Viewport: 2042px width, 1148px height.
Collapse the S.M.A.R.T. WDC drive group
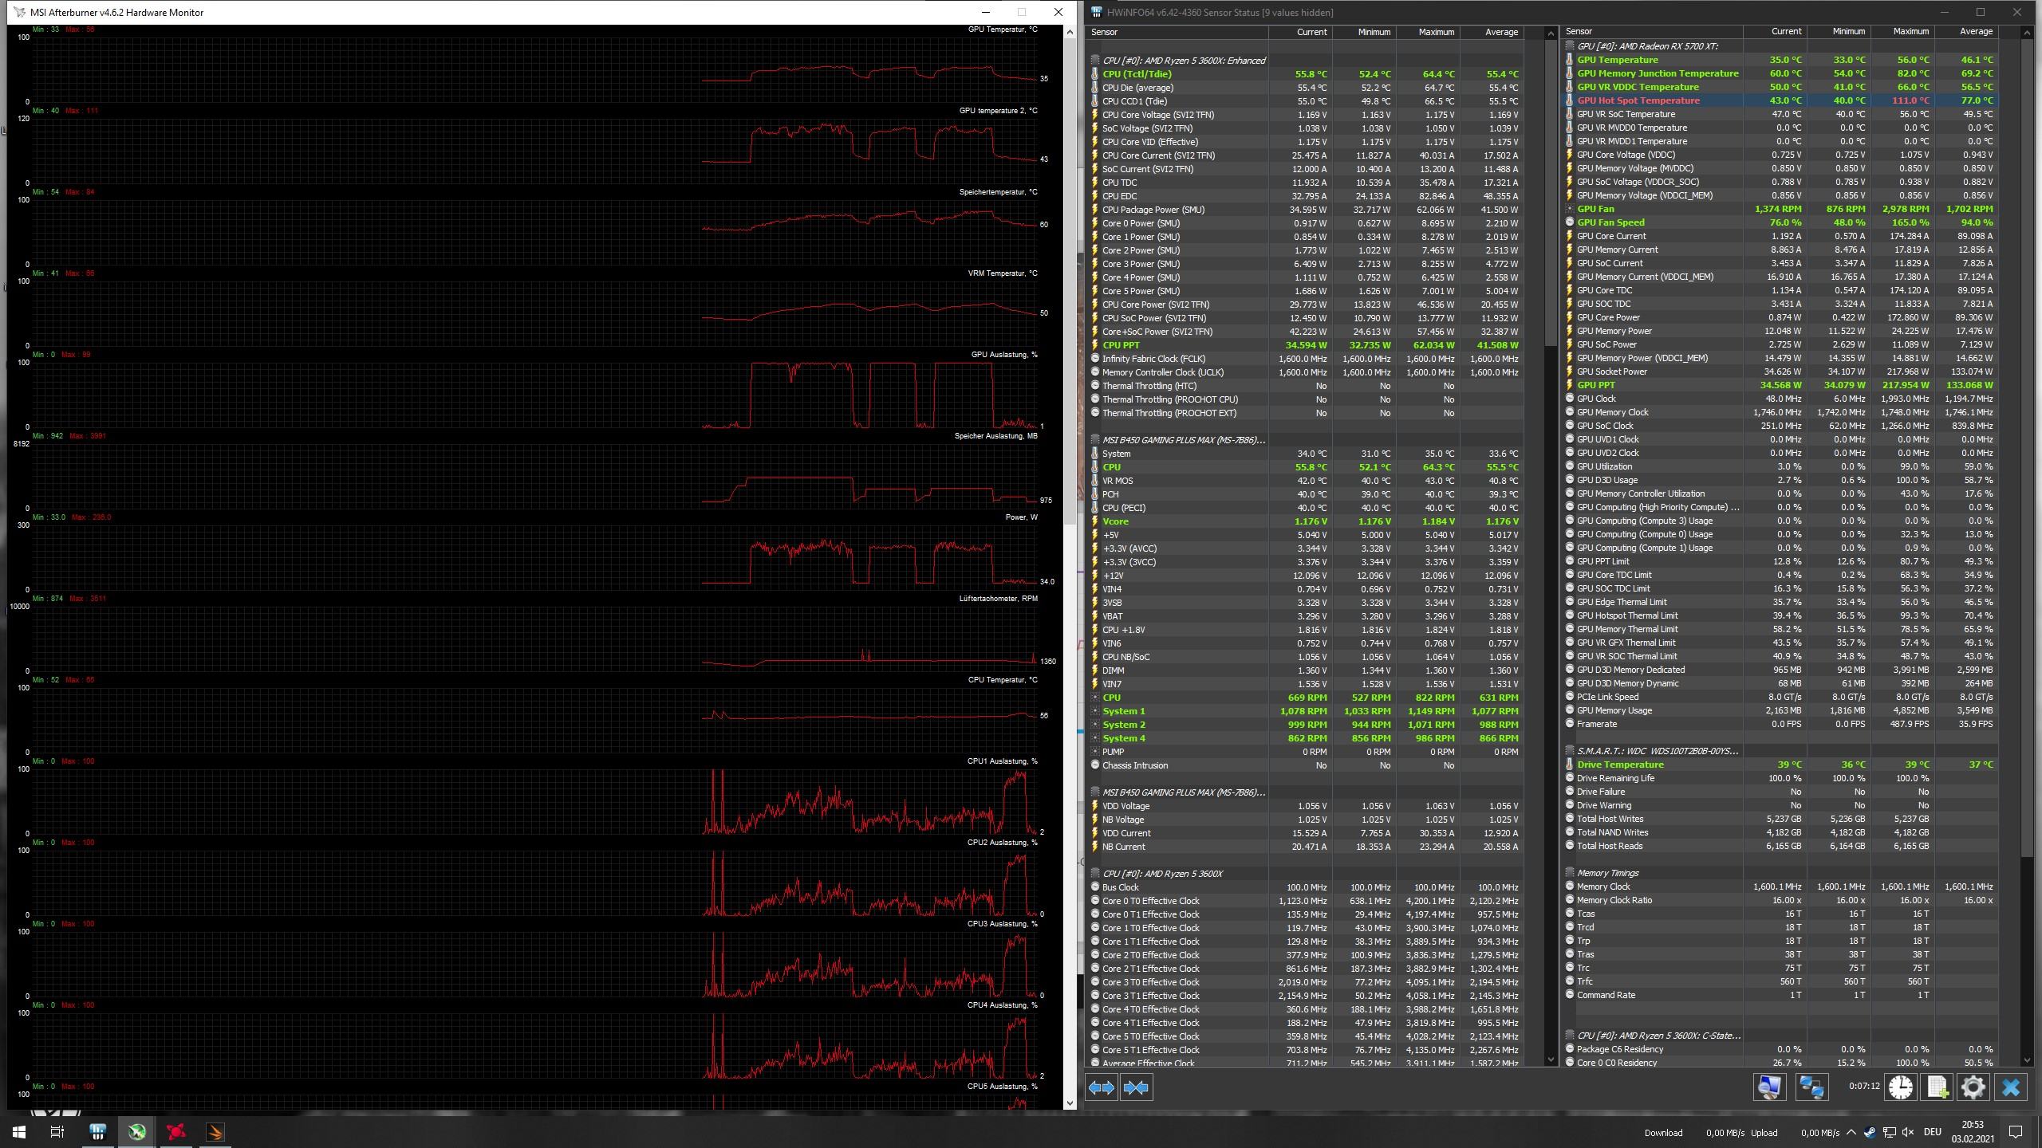pyautogui.click(x=1569, y=751)
